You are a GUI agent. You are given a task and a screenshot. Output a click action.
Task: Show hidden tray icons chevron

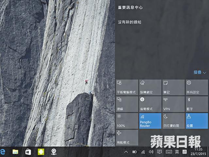126,152
